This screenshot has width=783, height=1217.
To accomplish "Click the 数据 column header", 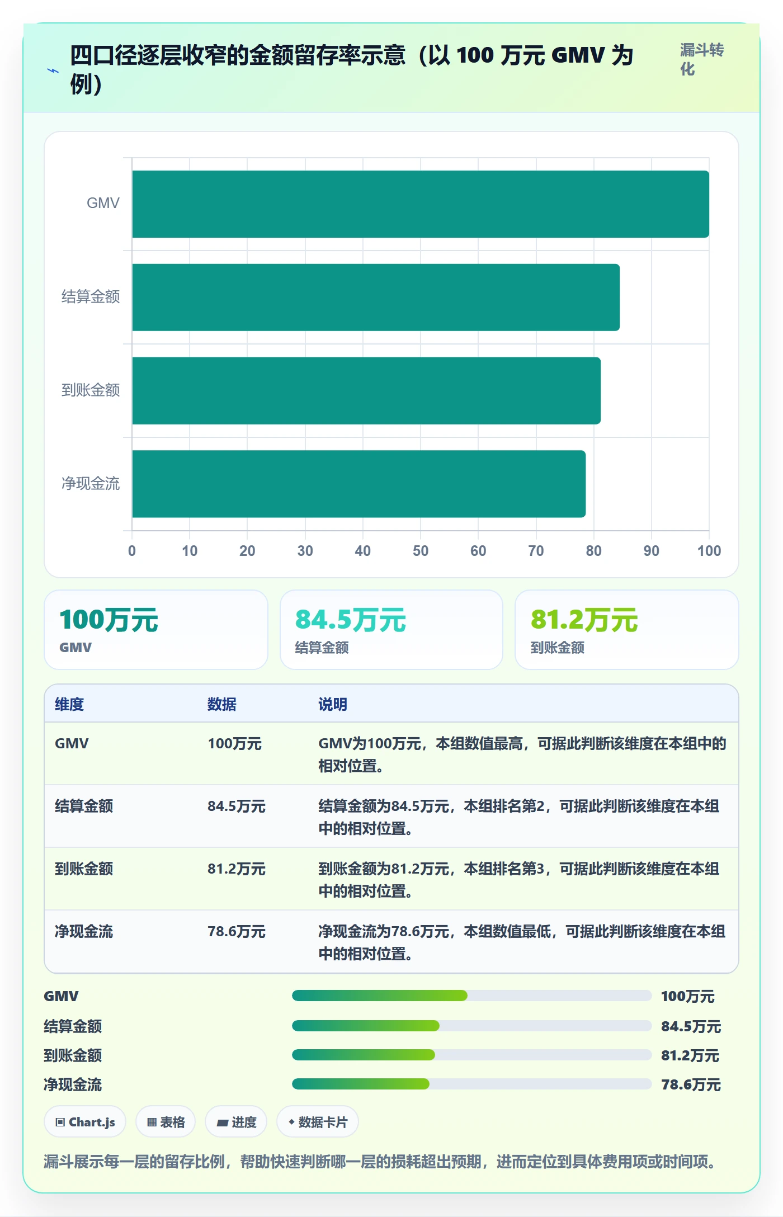I will pyautogui.click(x=222, y=704).
